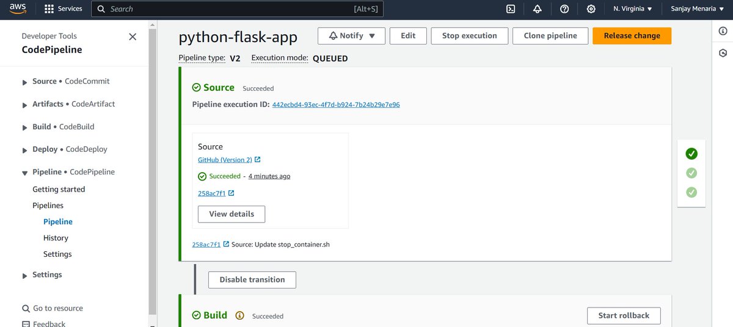This screenshot has width=733, height=327.
Task: Click Clone pipeline button
Action: (x=550, y=36)
